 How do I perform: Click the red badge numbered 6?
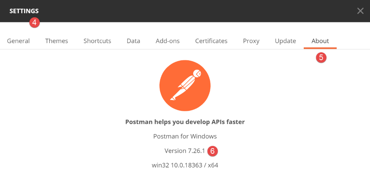(213, 151)
